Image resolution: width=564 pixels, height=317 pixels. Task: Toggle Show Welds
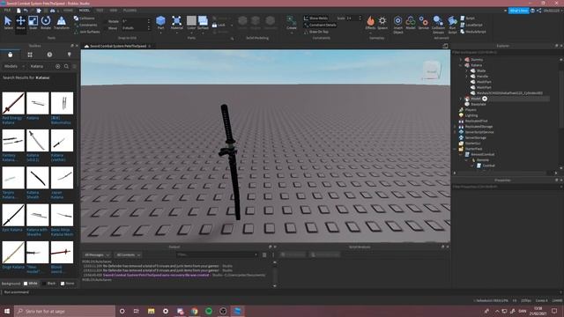[315, 18]
